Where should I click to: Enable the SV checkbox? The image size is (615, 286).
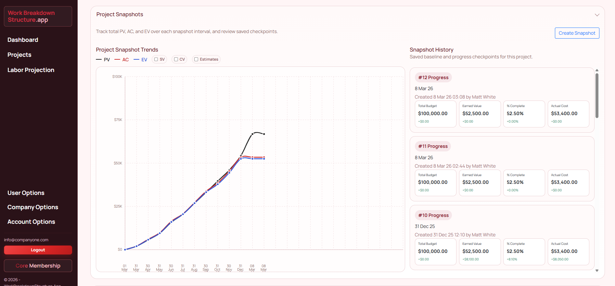[x=156, y=59]
